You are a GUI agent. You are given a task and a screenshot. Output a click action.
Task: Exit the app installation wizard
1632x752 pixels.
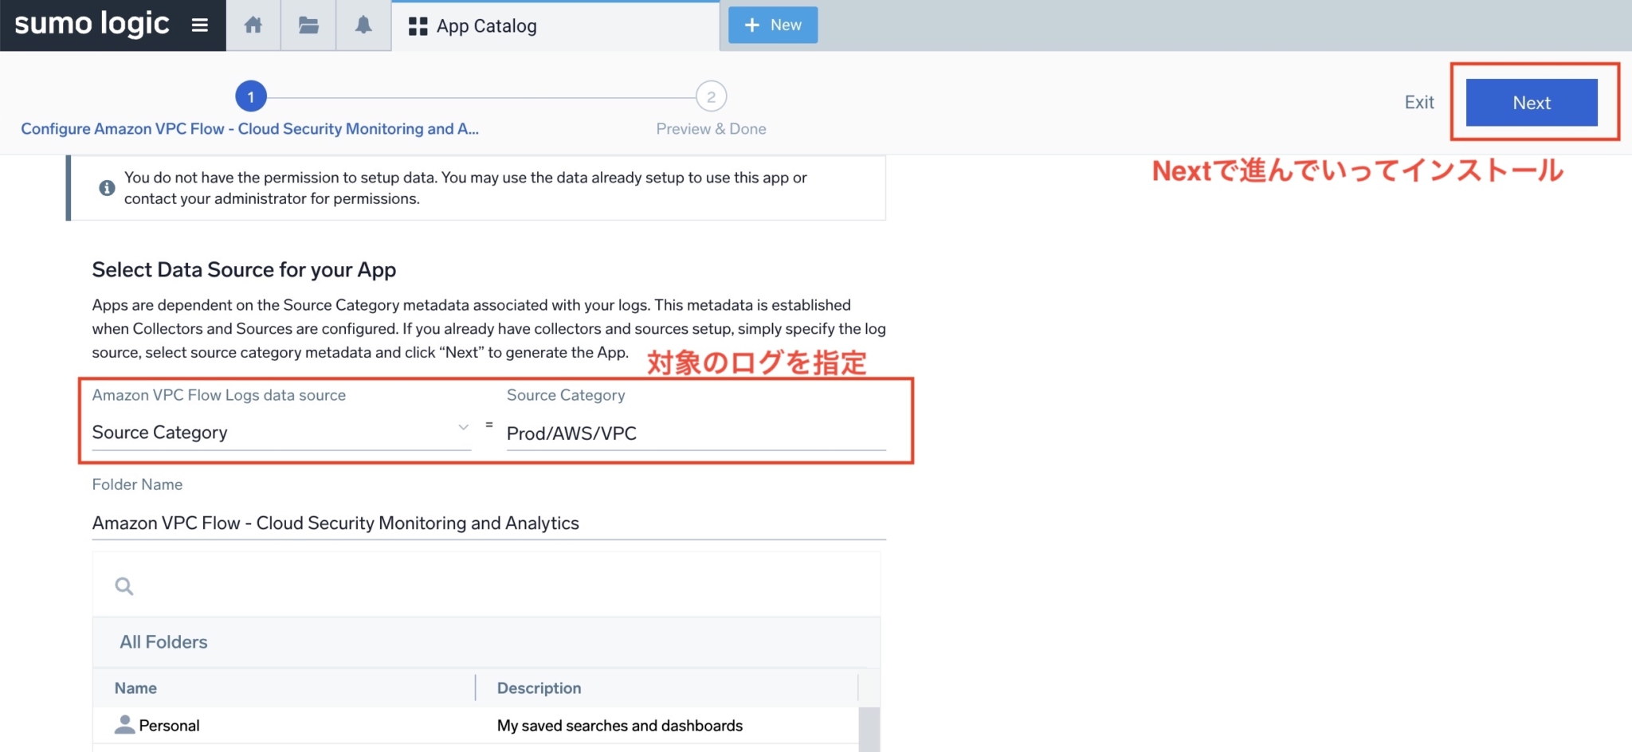tap(1418, 103)
